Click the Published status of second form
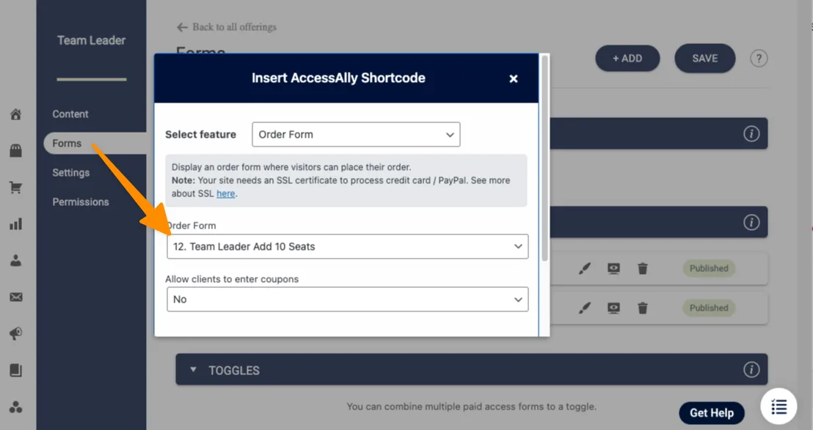The height and width of the screenshot is (430, 813). coord(708,308)
